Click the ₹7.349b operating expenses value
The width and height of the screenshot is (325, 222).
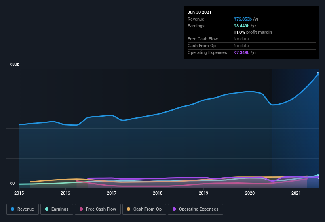click(241, 52)
